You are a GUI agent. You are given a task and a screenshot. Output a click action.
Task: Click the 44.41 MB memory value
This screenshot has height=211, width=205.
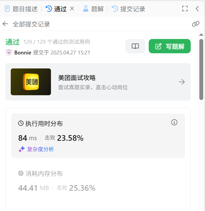33,188
